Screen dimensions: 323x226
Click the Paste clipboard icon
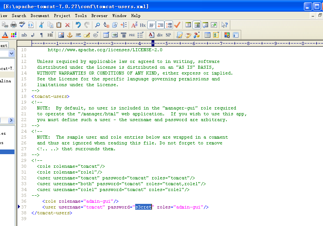[x=59, y=25]
